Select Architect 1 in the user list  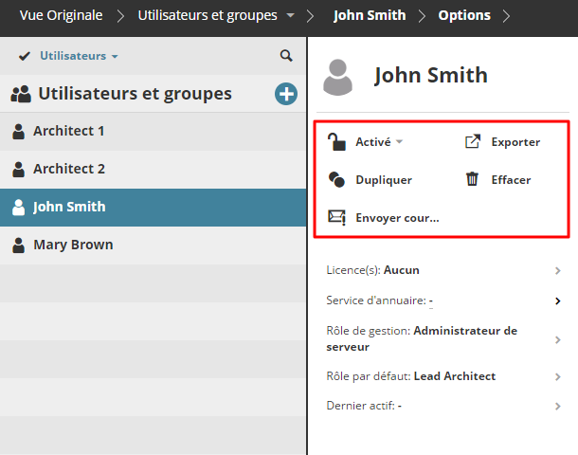coord(69,131)
